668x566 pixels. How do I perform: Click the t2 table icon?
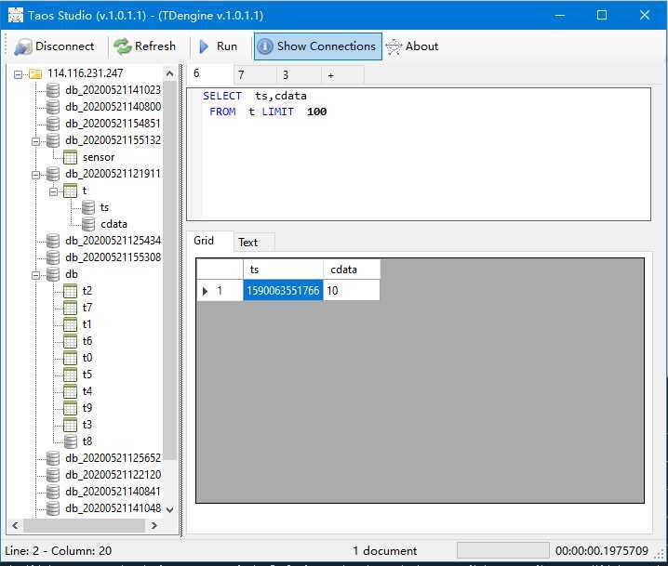70,291
